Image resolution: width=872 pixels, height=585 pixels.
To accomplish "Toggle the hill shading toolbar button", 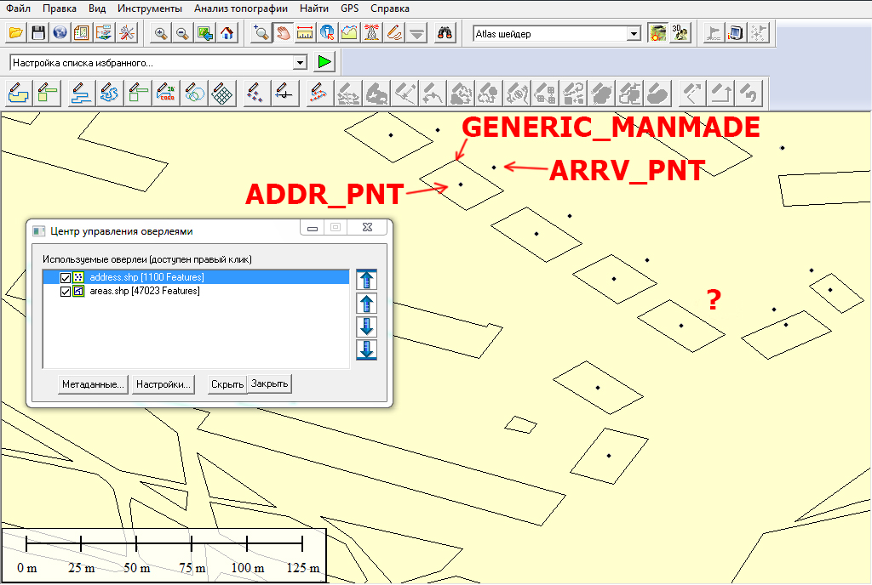I will click(657, 33).
